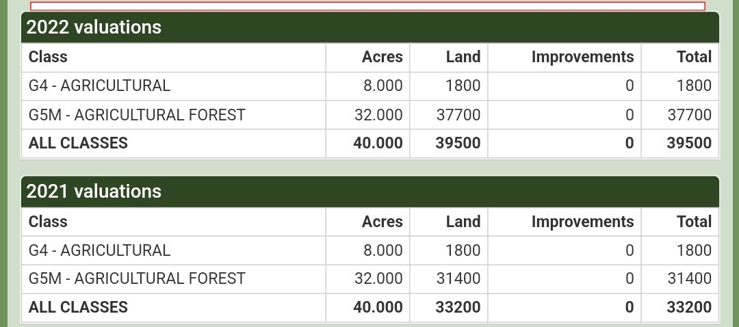
Task: Select the 2021 valuations header
Action: (370, 192)
